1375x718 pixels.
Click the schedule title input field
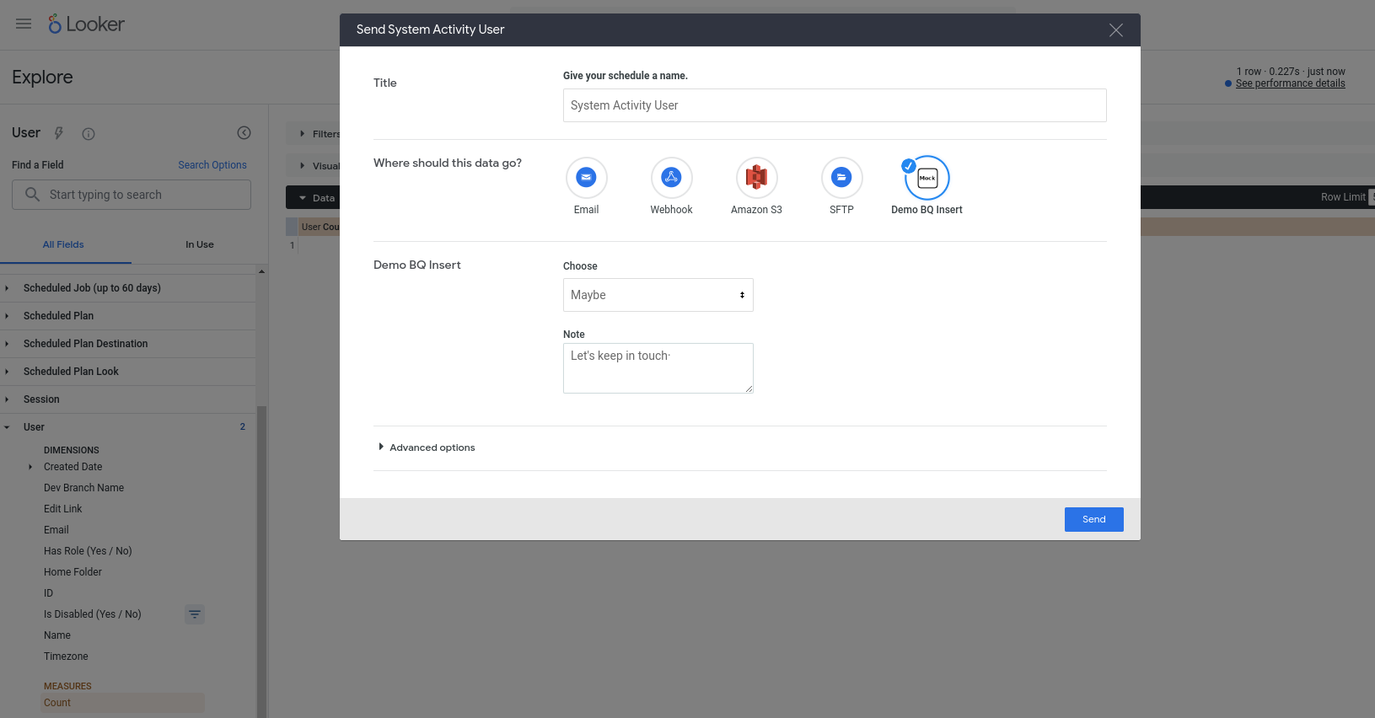[x=834, y=105]
